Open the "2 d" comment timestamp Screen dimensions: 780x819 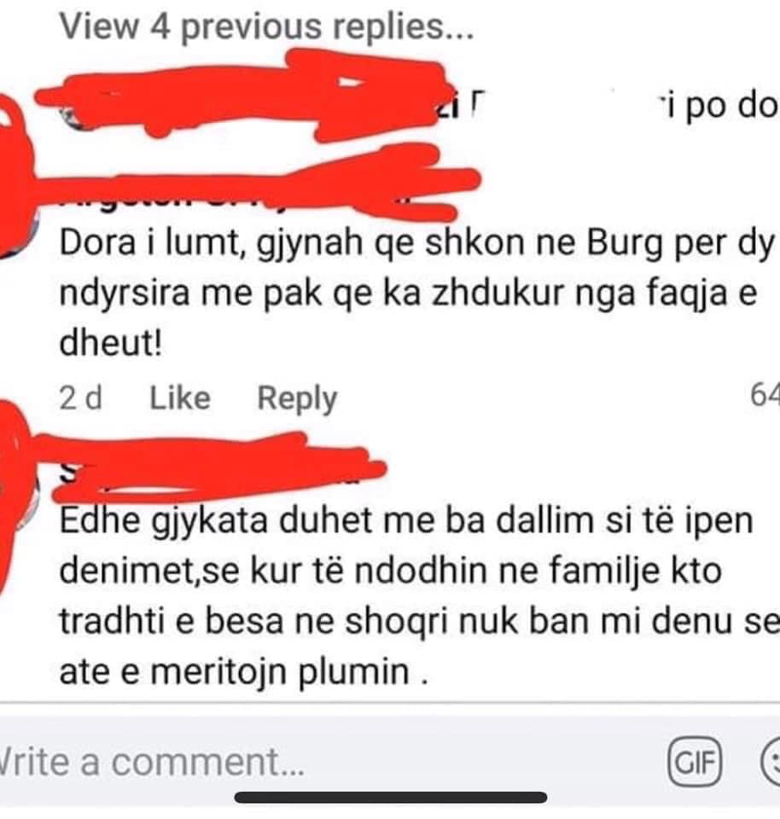80,398
